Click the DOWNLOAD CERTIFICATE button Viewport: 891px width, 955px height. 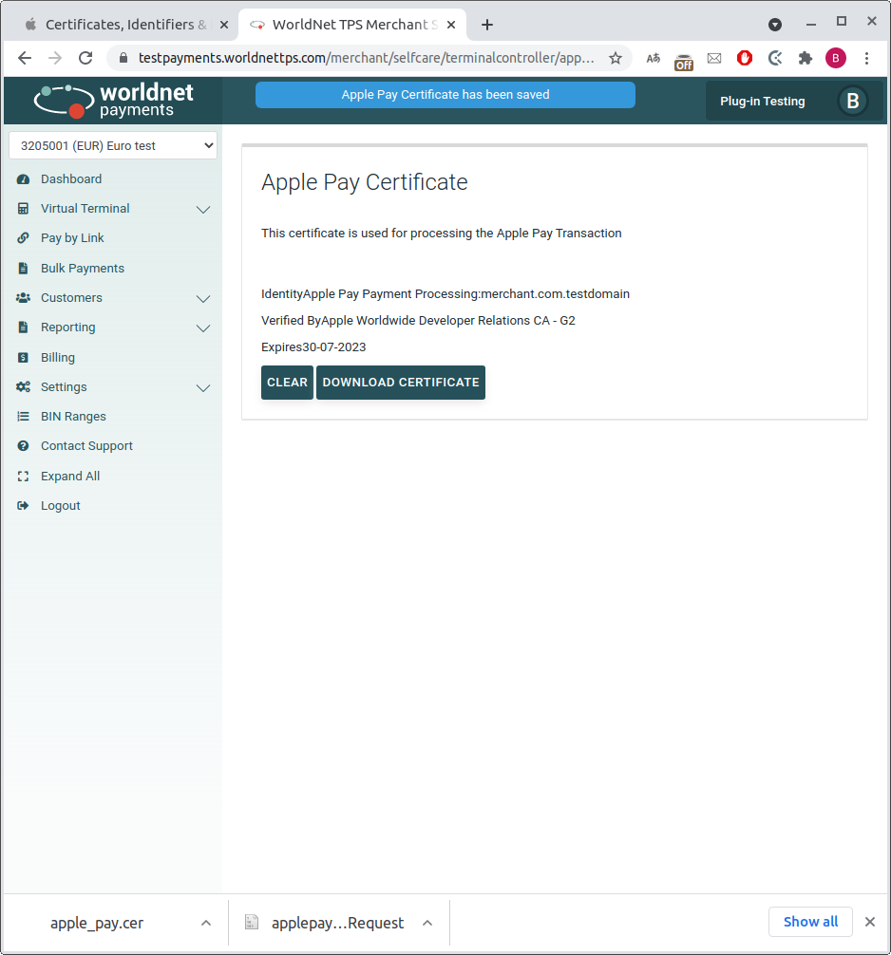click(401, 383)
